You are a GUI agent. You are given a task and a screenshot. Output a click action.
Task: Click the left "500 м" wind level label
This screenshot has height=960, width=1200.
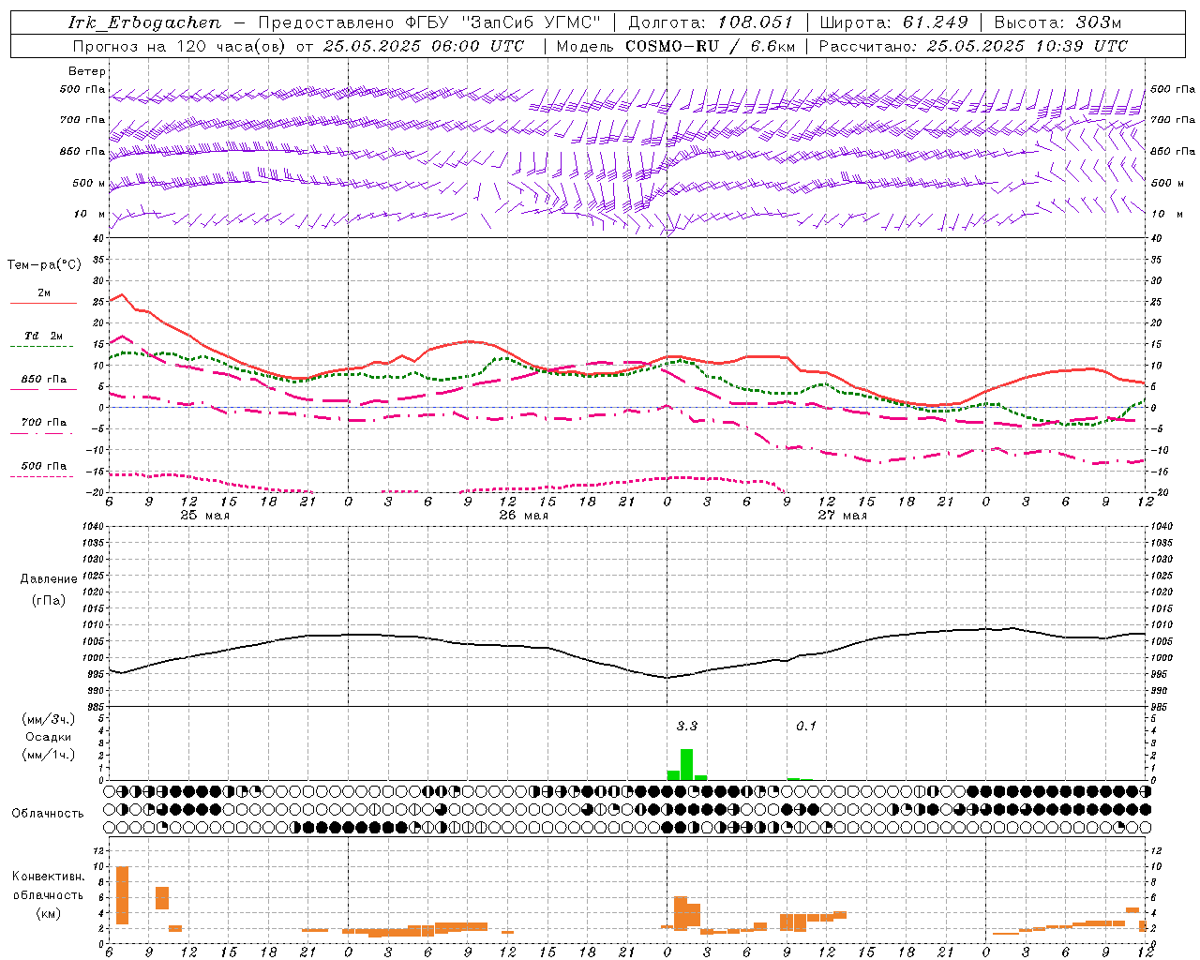pos(89,183)
